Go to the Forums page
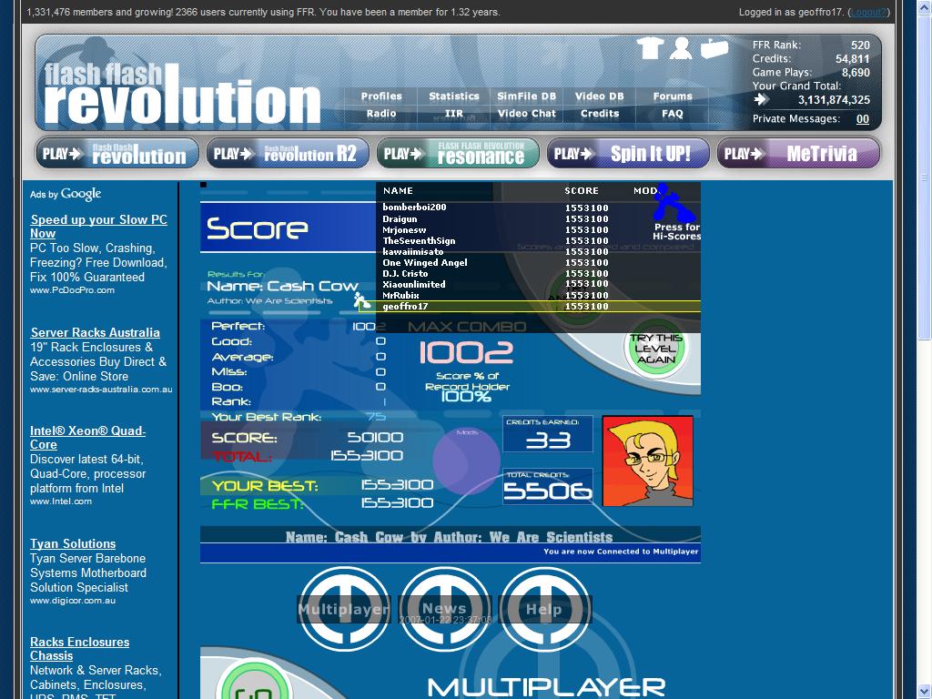932x699 pixels. (673, 96)
